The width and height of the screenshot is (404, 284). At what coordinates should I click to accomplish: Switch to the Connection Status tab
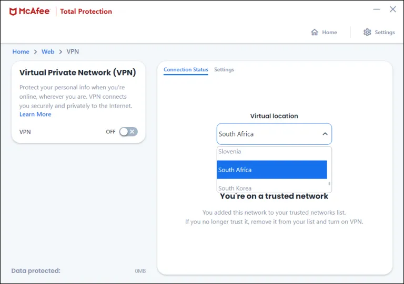point(186,70)
